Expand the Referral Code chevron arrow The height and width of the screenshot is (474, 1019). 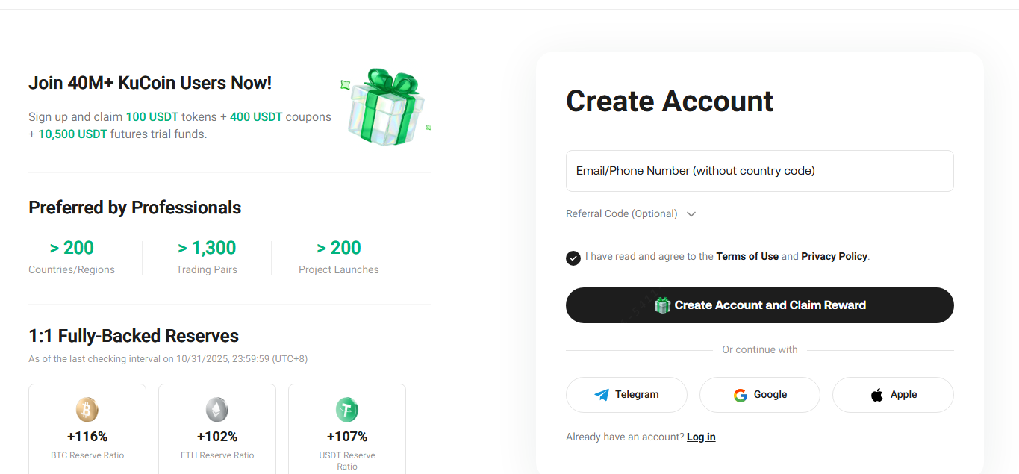(691, 214)
